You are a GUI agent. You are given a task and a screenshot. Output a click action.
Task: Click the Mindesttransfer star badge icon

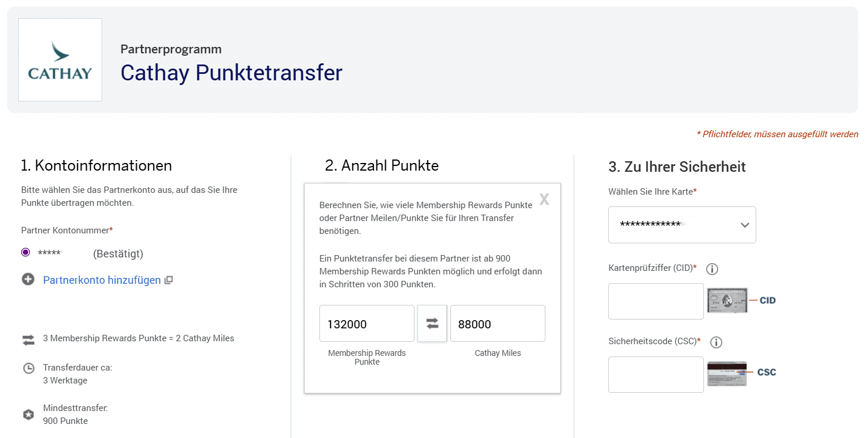(28, 415)
